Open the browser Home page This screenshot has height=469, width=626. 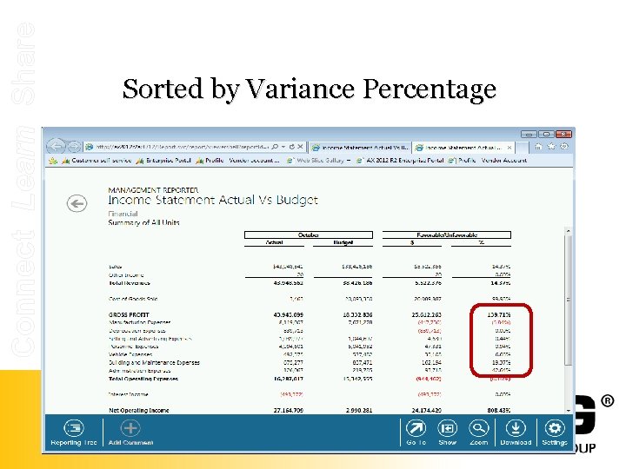point(538,147)
